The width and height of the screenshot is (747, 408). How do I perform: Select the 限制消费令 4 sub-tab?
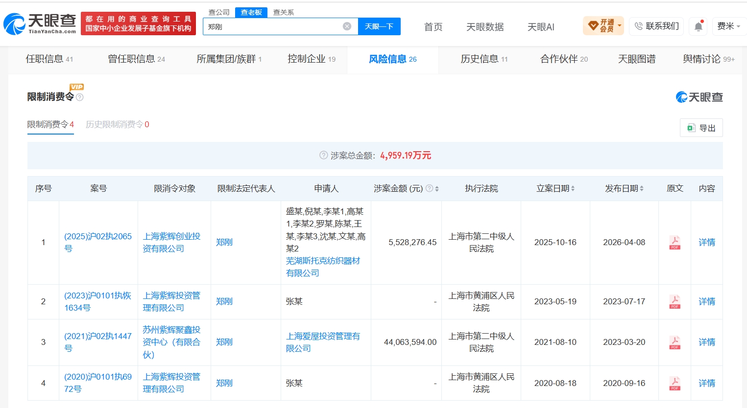point(50,125)
